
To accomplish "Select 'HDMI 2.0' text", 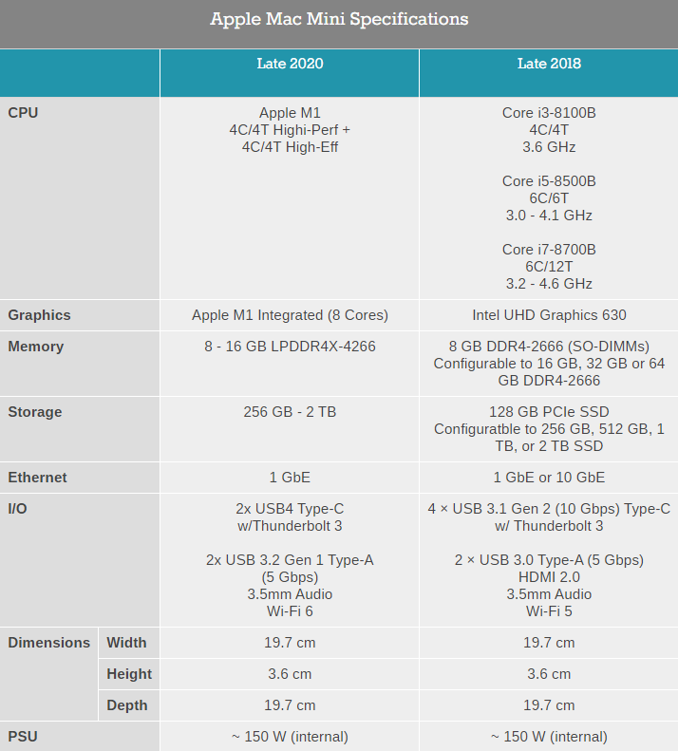I will (x=549, y=577).
